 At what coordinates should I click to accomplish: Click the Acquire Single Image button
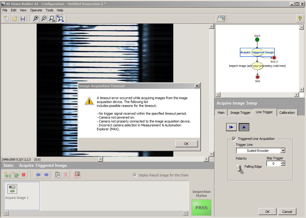point(231,127)
